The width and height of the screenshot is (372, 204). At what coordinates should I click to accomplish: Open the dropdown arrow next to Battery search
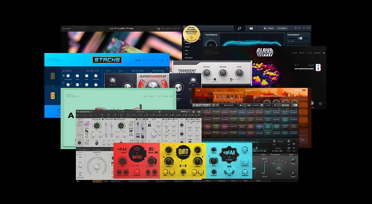217,105
